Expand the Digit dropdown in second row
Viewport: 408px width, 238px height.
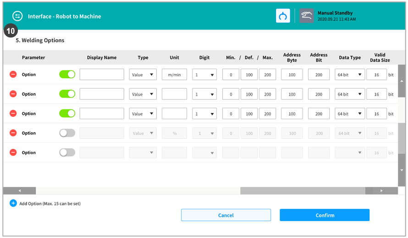(x=204, y=94)
